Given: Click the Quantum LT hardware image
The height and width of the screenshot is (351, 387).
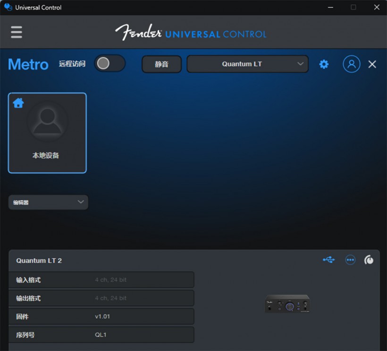Looking at the screenshot, I should (x=287, y=304).
